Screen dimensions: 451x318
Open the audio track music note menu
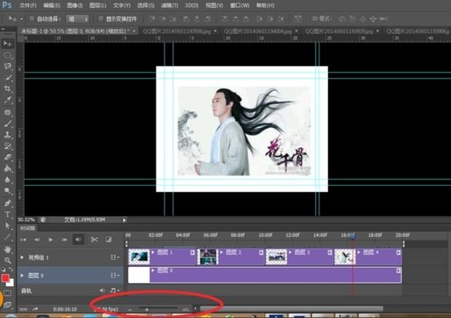(115, 290)
